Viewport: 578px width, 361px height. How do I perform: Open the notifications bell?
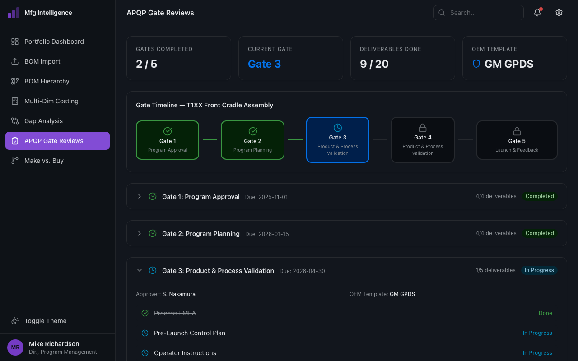click(537, 12)
